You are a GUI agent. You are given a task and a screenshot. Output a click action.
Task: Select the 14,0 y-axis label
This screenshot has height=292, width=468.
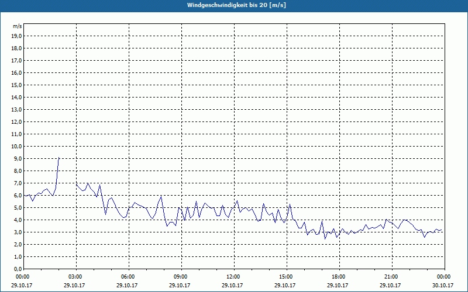pyautogui.click(x=17, y=97)
